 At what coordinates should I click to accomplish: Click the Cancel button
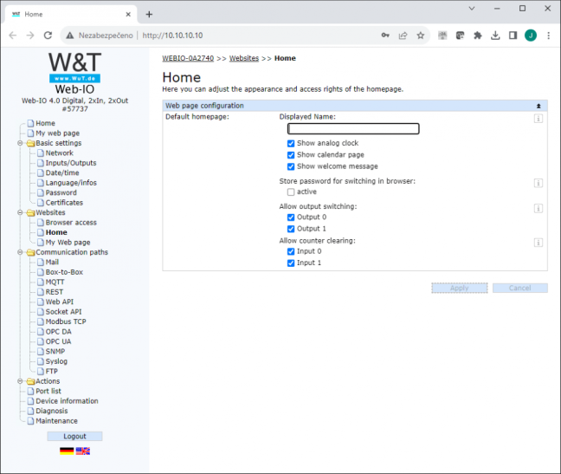[519, 289]
